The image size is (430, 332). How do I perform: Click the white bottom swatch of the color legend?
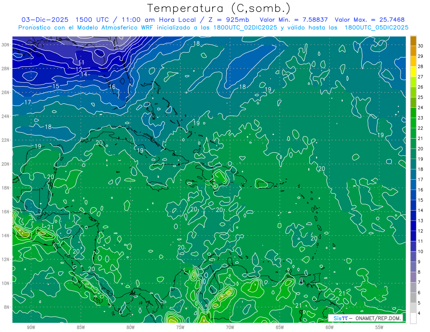pyautogui.click(x=413, y=318)
